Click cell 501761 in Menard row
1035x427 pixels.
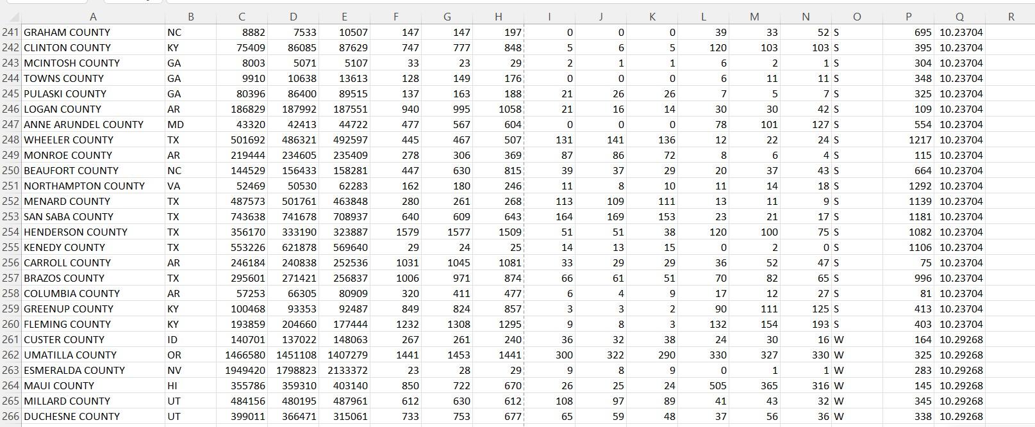[x=293, y=201]
